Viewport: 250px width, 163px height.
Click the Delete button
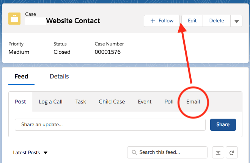[217, 21]
